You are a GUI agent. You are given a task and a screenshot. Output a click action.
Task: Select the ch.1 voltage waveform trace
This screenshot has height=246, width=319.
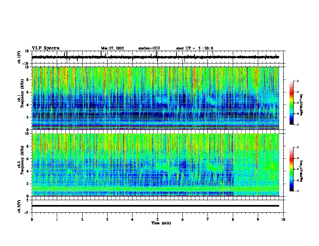[155, 57]
